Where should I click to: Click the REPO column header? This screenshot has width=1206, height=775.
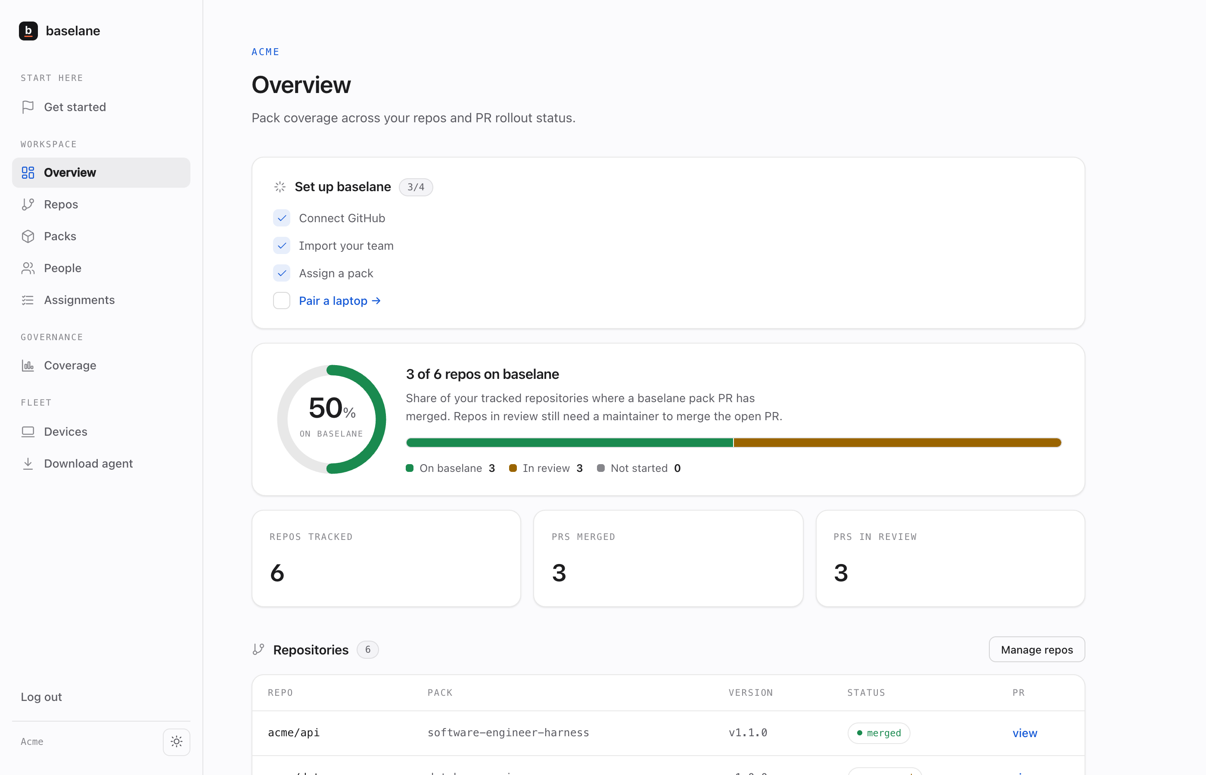pos(280,692)
